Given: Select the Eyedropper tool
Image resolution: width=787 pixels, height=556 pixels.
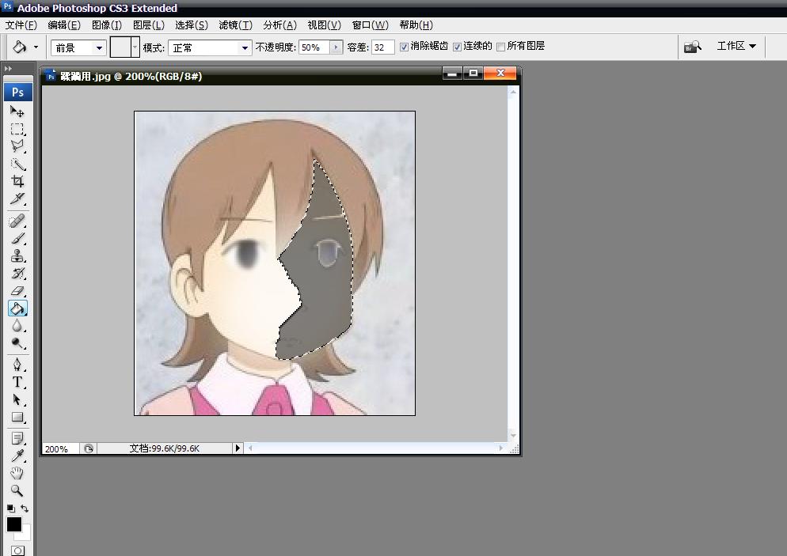Looking at the screenshot, I should (17, 456).
